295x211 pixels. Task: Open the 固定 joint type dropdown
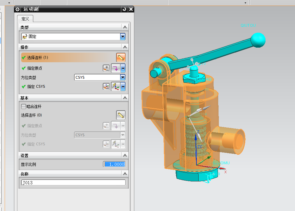123,36
